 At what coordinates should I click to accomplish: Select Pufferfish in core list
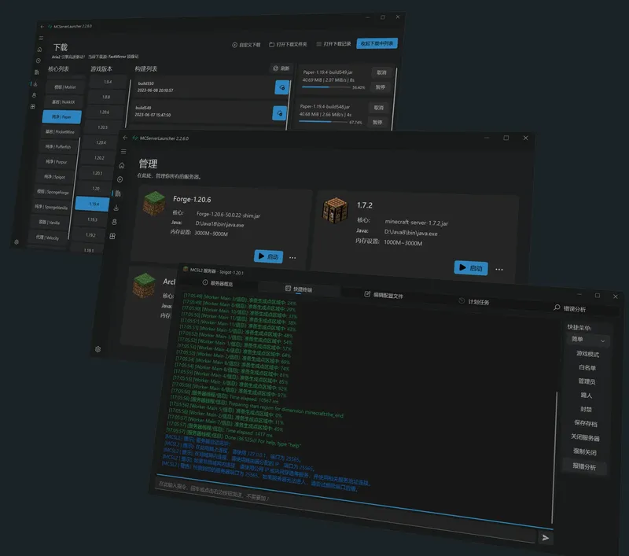[58, 146]
